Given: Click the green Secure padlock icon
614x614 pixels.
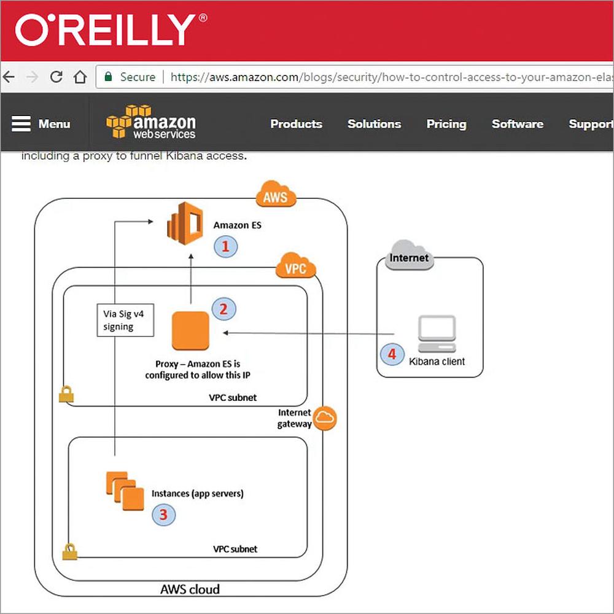Looking at the screenshot, I should pyautogui.click(x=109, y=76).
